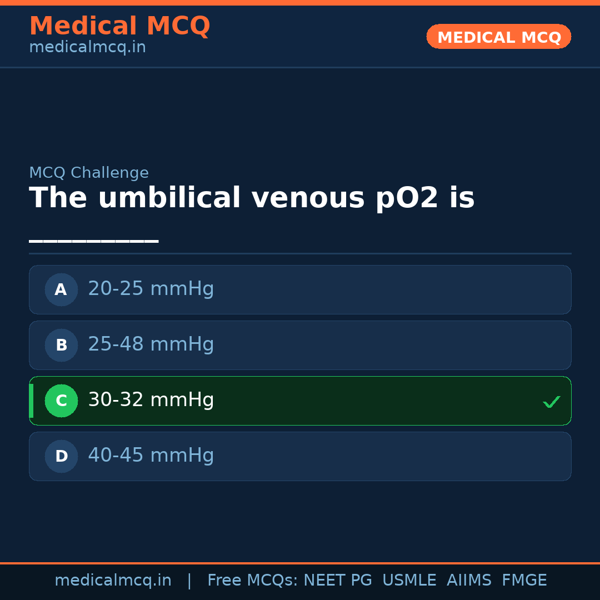Click USMLE in the footer
The width and height of the screenshot is (600, 600).
[x=409, y=581]
